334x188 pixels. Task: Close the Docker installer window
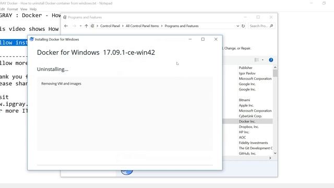click(x=216, y=39)
